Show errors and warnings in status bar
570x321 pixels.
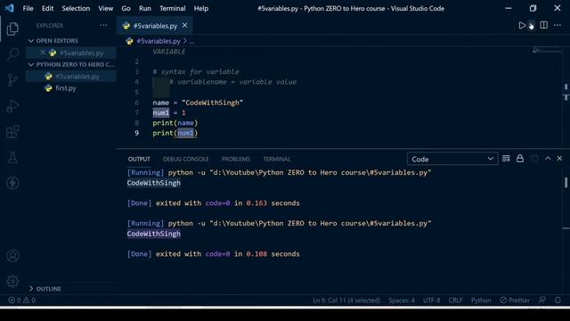pos(21,300)
